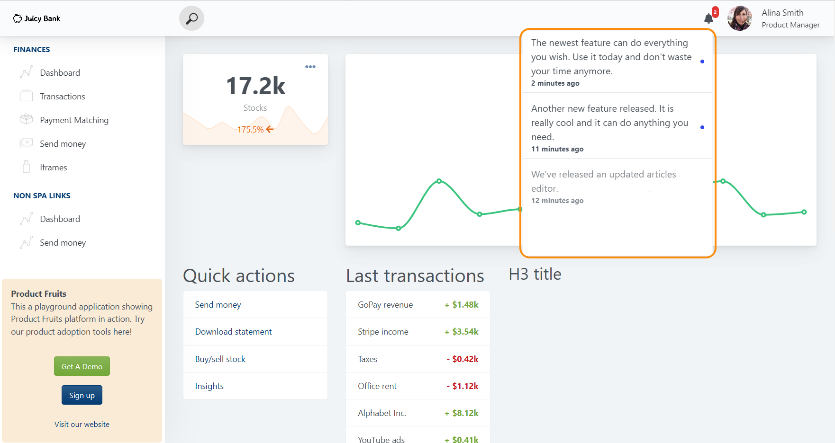Screen dimensions: 835x443
Task: Click the Juicy Bank apple logo
Action: click(x=18, y=18)
